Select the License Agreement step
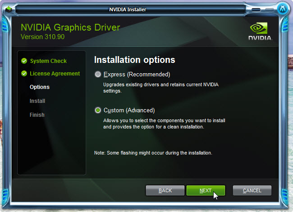Screen dimensions: 293x212 55,74
